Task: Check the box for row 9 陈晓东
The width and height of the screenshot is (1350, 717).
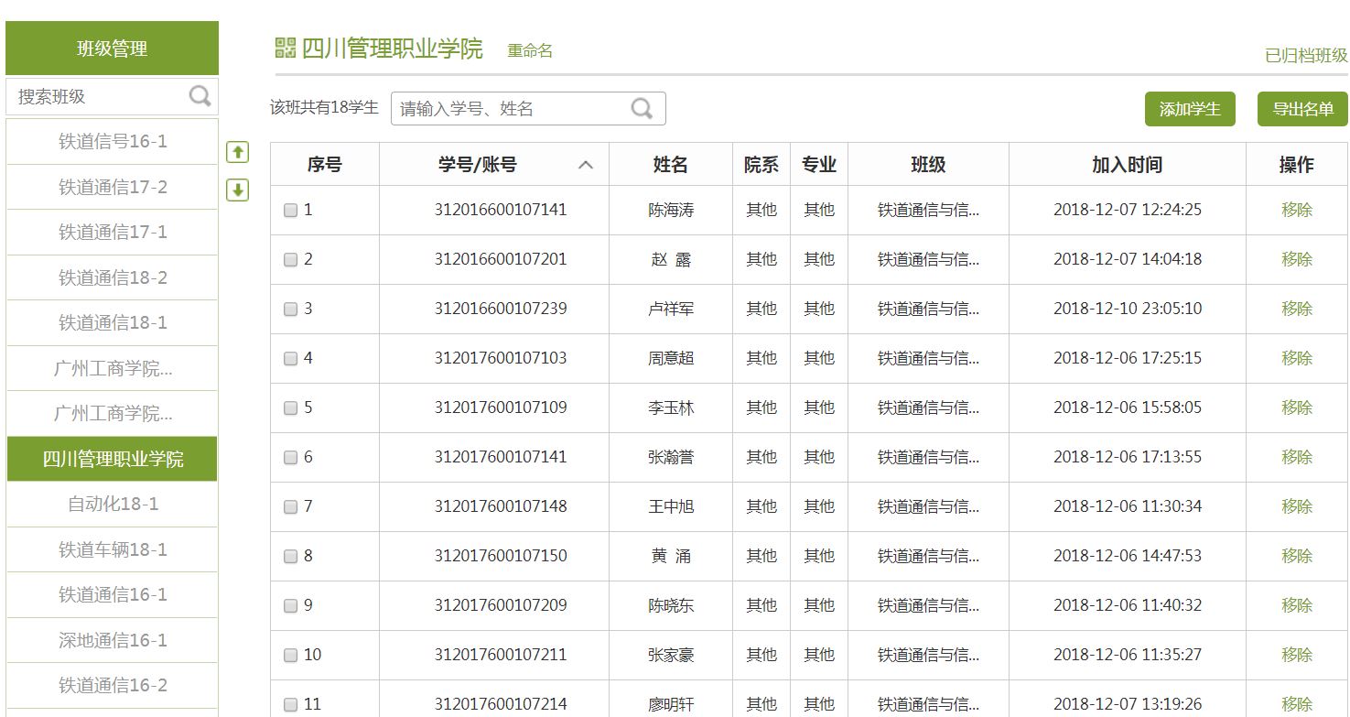Action: [290, 605]
